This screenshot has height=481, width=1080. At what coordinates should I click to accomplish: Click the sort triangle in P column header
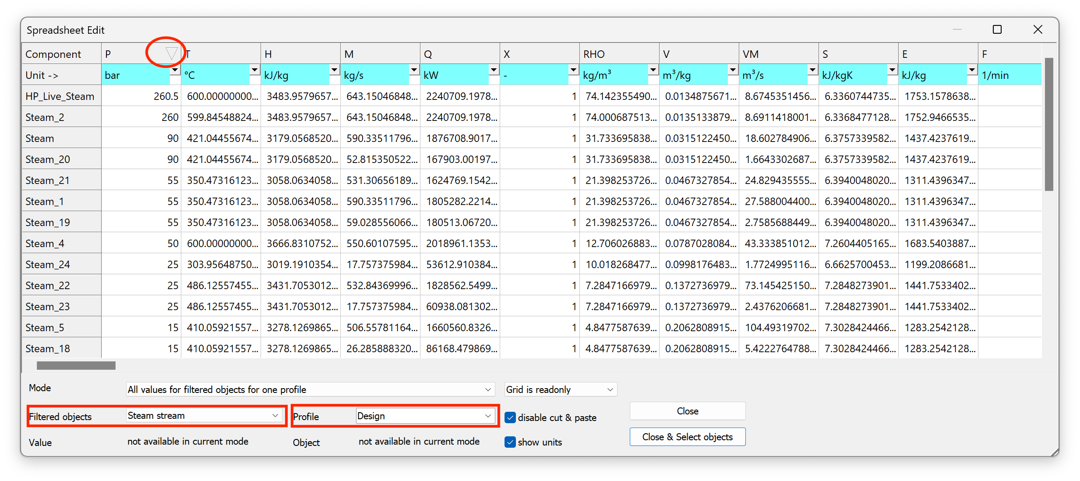tap(171, 53)
